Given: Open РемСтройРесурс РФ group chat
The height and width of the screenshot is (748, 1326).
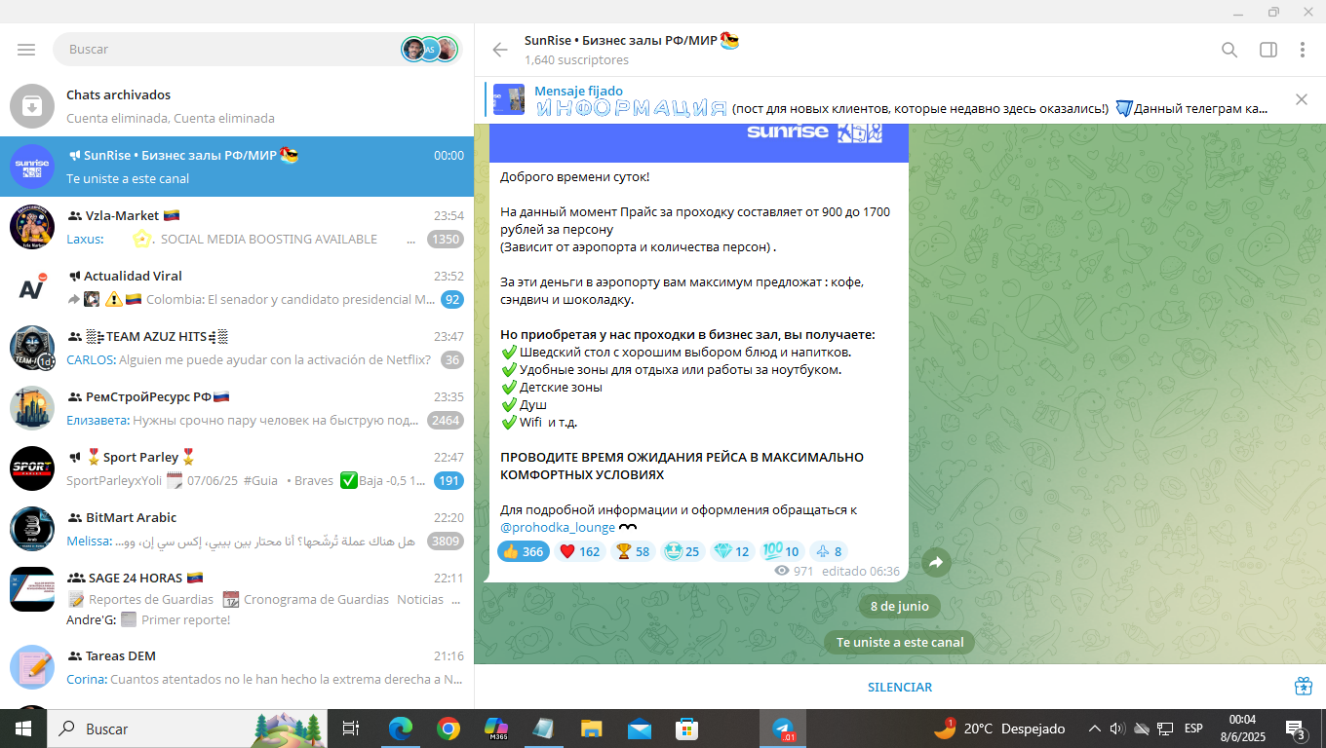Looking at the screenshot, I should 237,408.
